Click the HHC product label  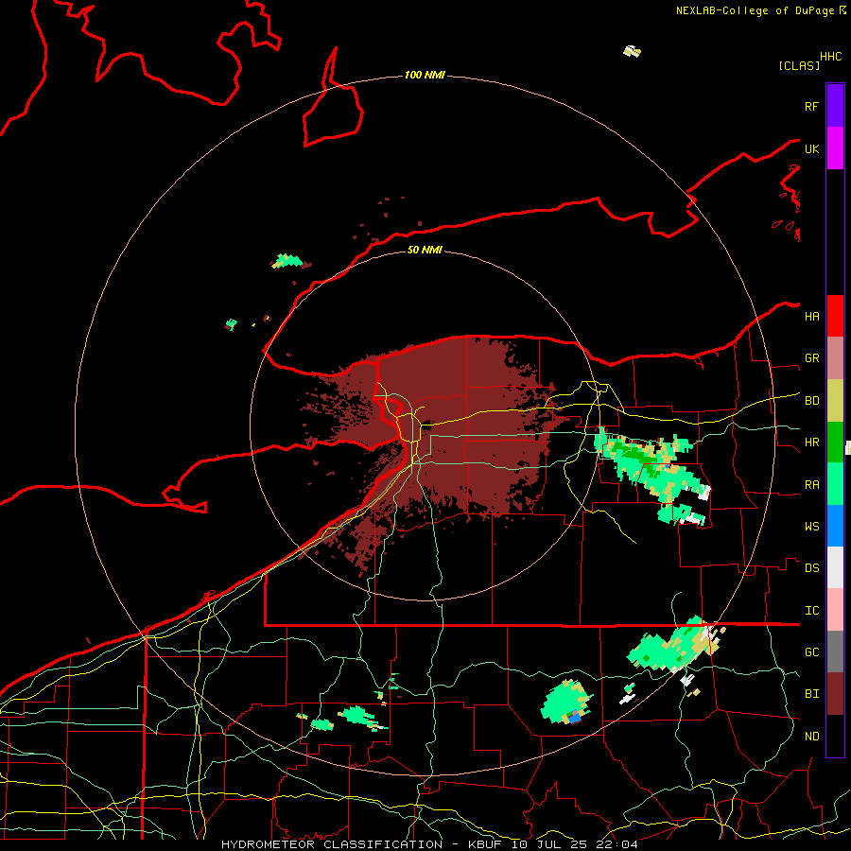[x=831, y=57]
